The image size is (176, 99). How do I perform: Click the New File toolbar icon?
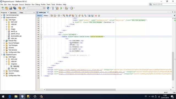tap(3, 8)
